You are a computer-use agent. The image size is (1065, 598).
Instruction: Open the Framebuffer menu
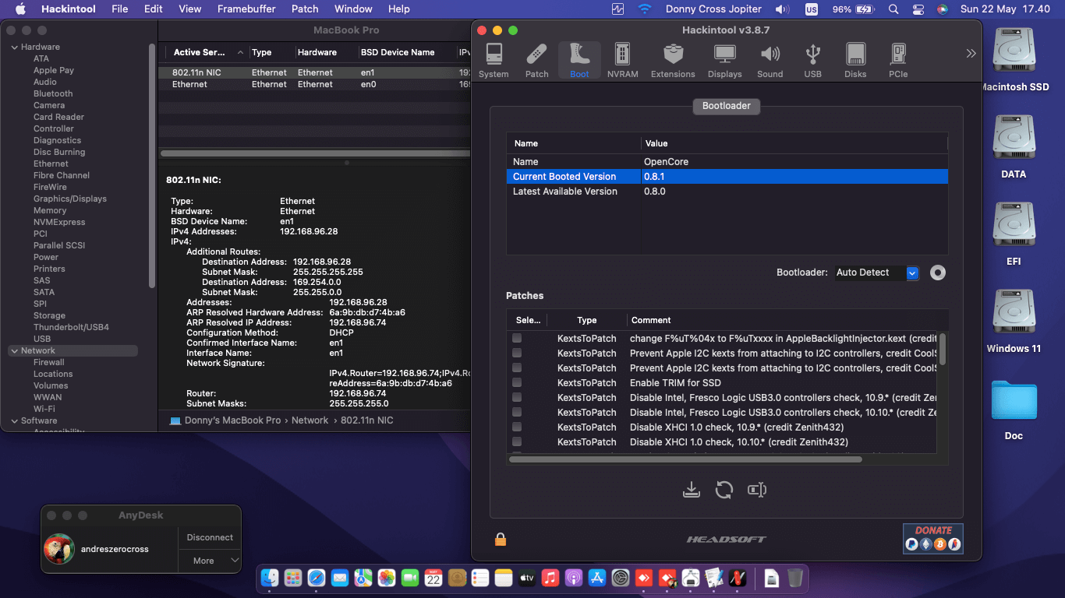(x=246, y=9)
